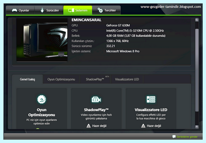Click the gamepad icon on Oyunlar
This screenshot has height=143, width=206.
[x=14, y=10]
